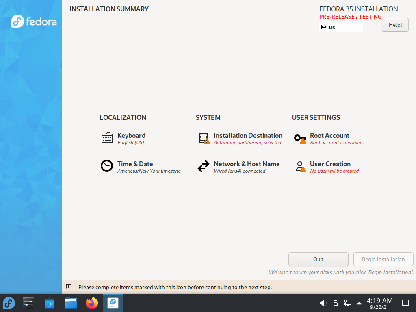Click the keyboard icon in the layout indicator
This screenshot has width=416, height=312.
click(x=324, y=27)
